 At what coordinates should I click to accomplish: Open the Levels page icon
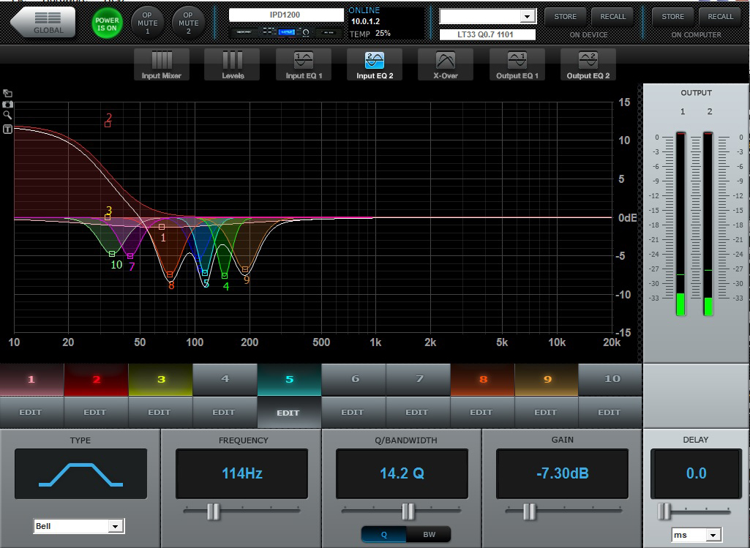tap(233, 64)
